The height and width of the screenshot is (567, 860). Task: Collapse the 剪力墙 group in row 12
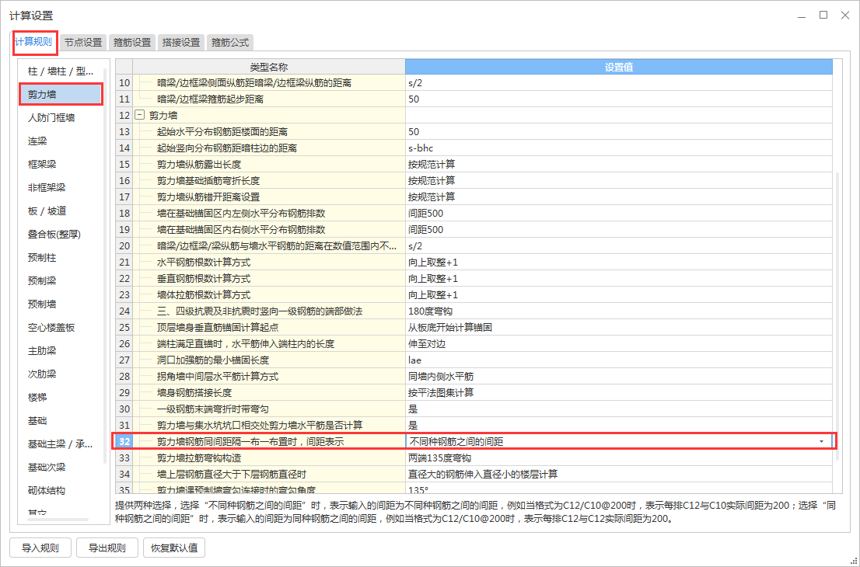click(139, 116)
